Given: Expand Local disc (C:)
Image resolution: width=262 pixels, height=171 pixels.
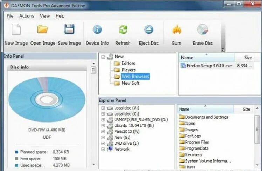Looking at the screenshot, I should [x=103, y=114].
